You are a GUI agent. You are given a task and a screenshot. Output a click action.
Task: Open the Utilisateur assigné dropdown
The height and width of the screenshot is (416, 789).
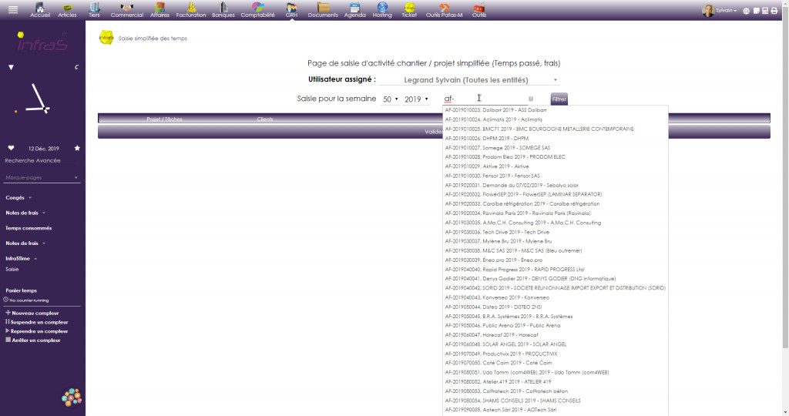point(468,79)
